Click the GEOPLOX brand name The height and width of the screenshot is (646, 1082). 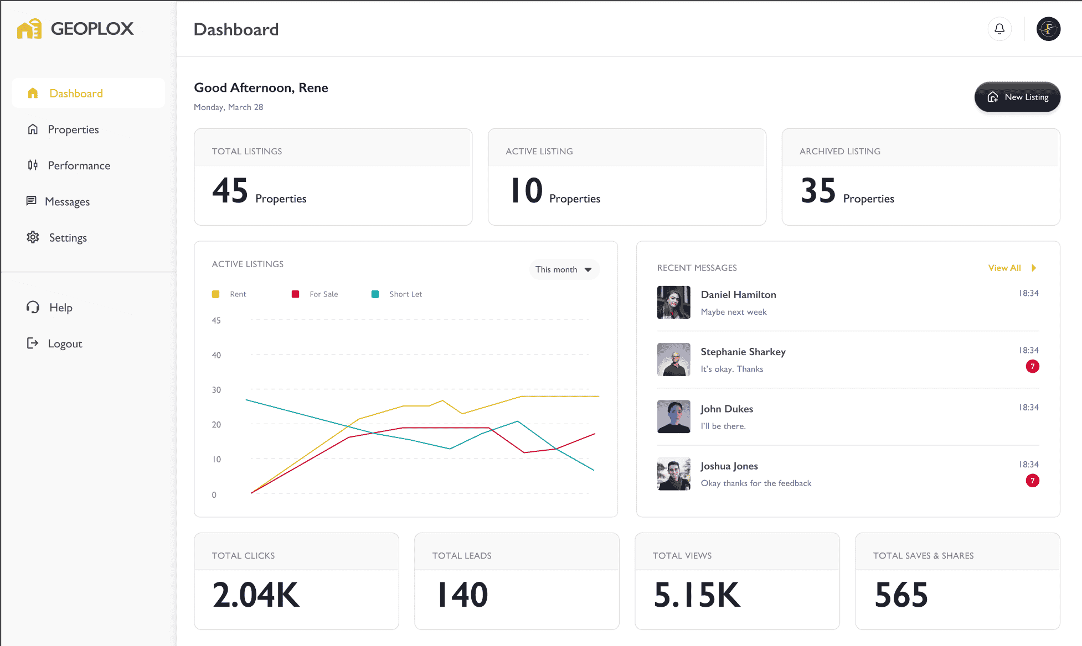click(92, 29)
